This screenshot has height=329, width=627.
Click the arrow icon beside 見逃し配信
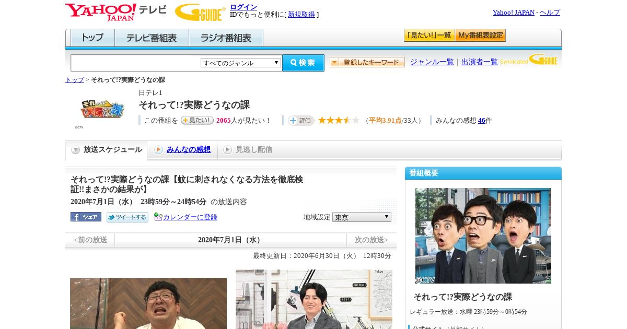(227, 150)
